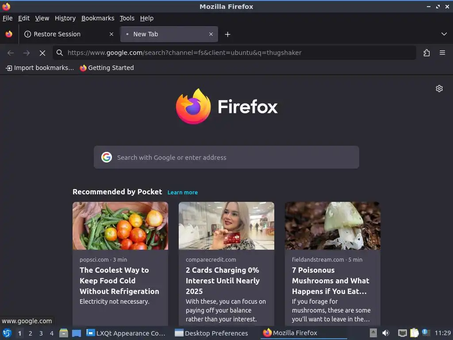This screenshot has height=340, width=453.
Task: Go back one page
Action: click(11, 53)
